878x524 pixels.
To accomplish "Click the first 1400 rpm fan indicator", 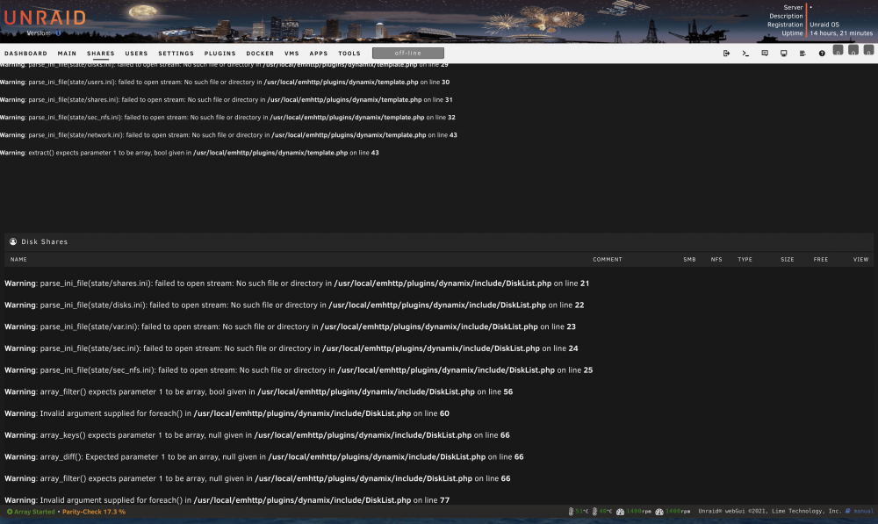I will [x=633, y=511].
